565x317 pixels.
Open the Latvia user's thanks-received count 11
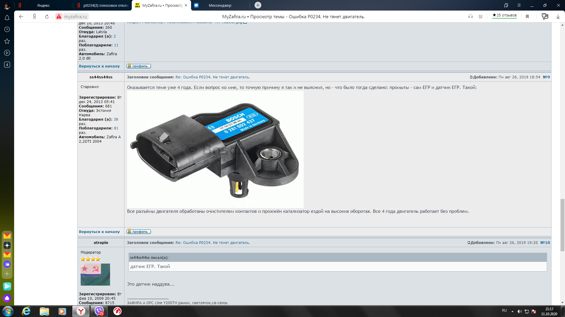coord(116,45)
